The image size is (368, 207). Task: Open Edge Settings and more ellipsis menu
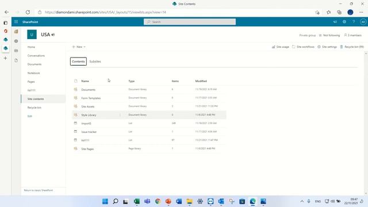[x=361, y=12]
